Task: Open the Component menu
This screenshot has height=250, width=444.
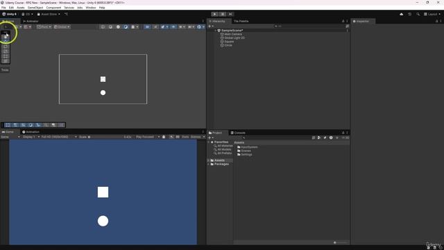Action: 53,8
